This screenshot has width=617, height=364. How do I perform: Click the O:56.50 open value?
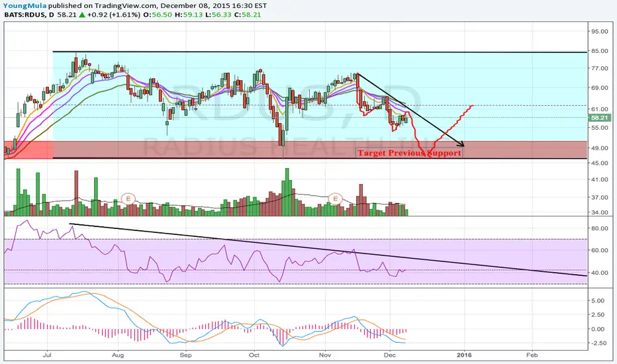158,15
